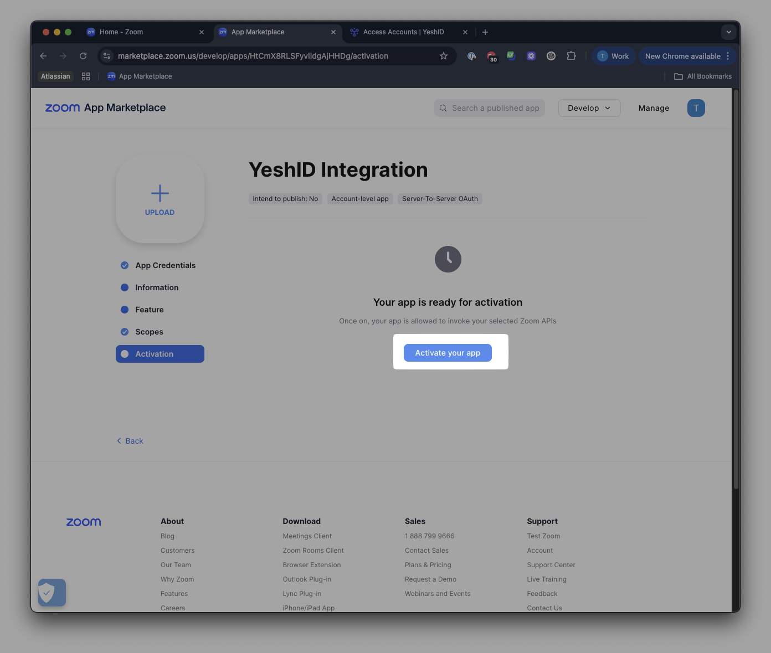Go Back via the Back link
This screenshot has width=771, height=653.
[x=130, y=441]
